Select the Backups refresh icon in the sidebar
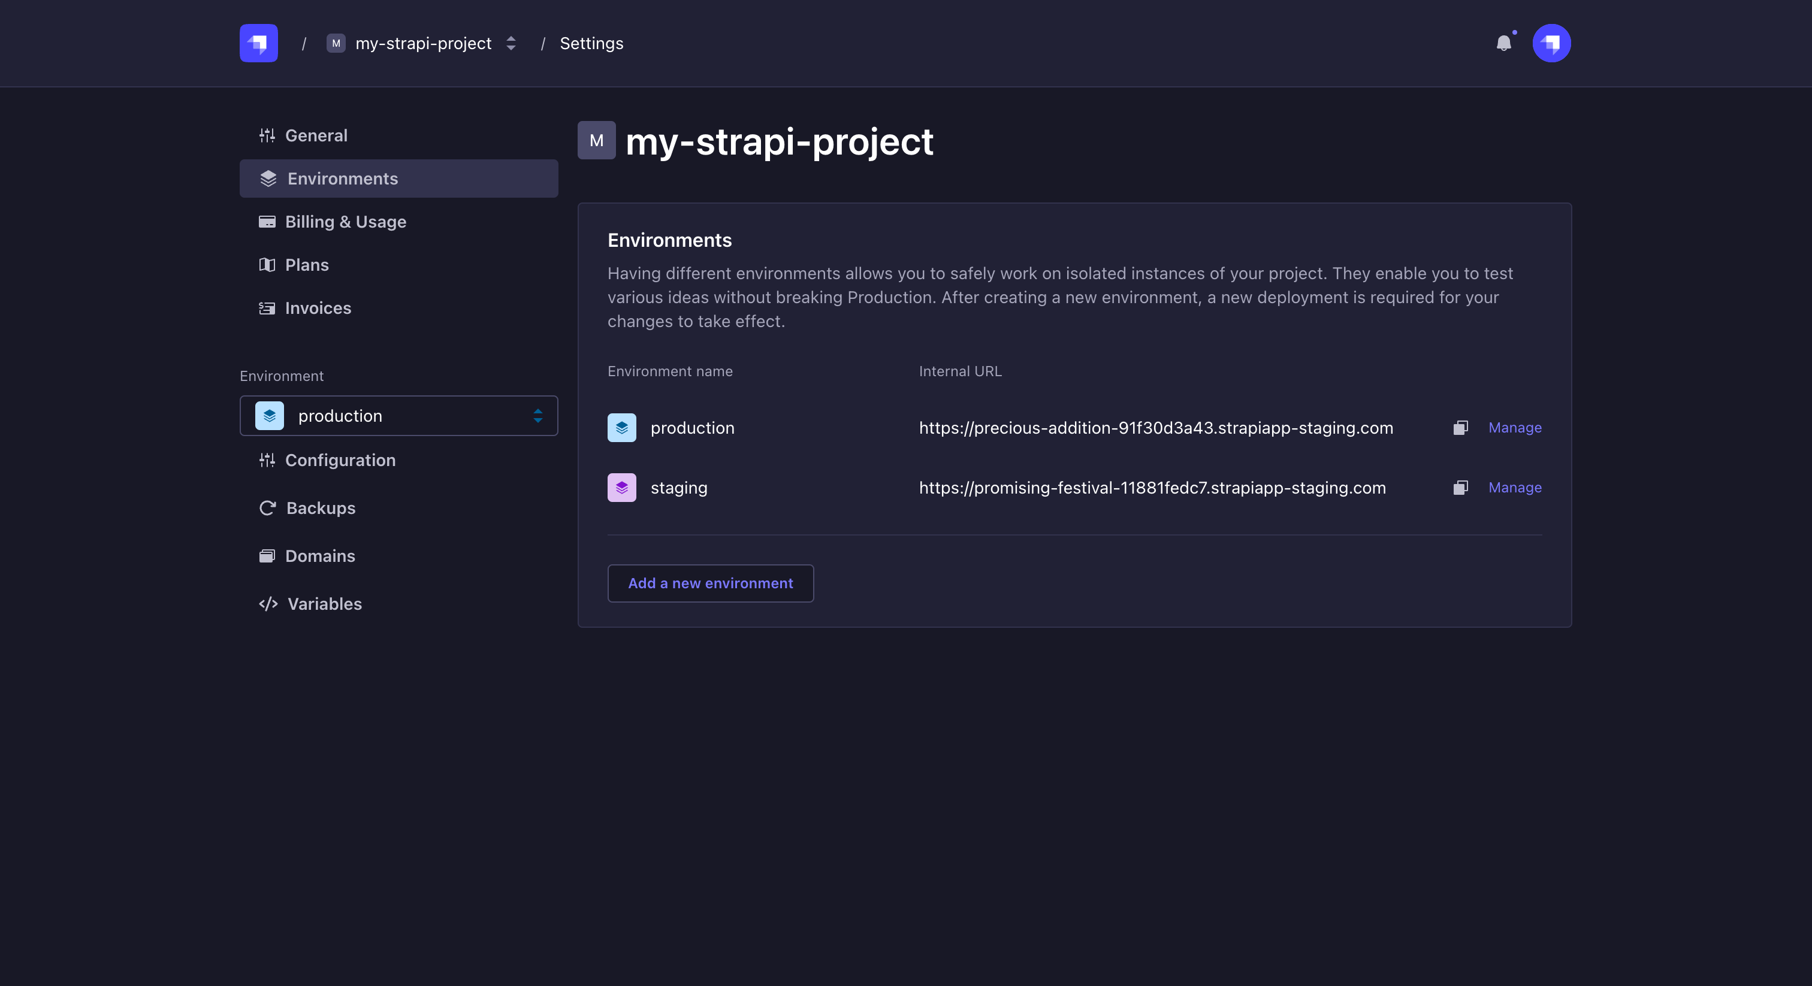The height and width of the screenshot is (986, 1812). (x=267, y=508)
